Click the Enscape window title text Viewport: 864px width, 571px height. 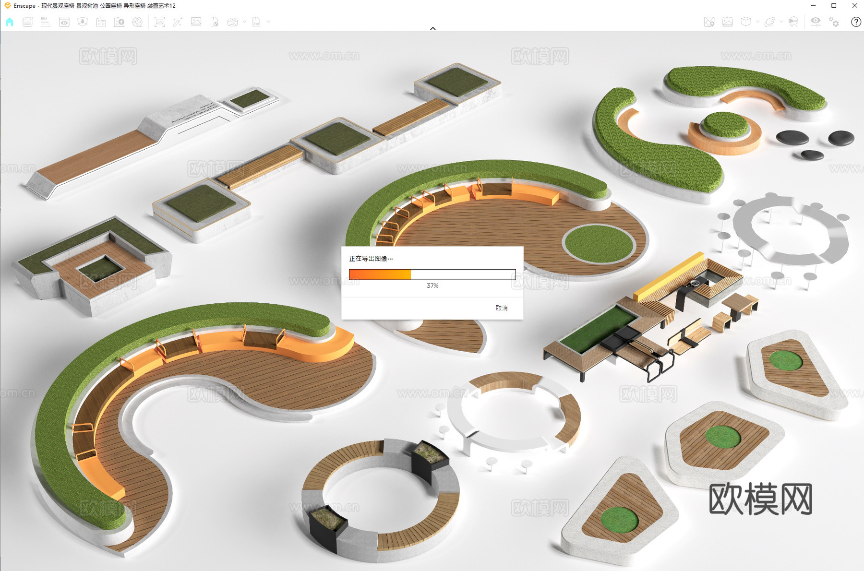coord(95,6)
